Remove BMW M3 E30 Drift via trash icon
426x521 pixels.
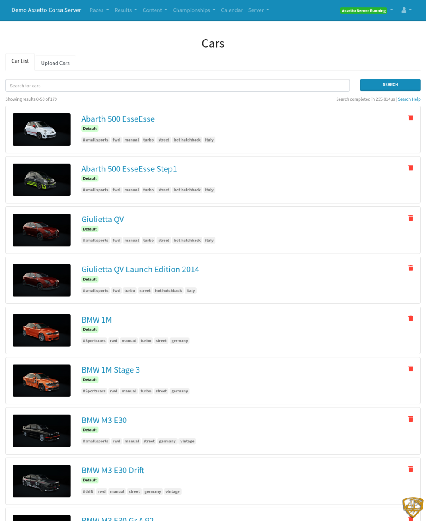tap(410, 469)
